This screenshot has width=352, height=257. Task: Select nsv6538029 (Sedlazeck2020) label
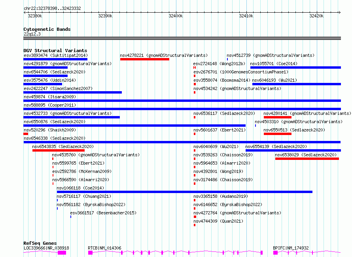306,155
